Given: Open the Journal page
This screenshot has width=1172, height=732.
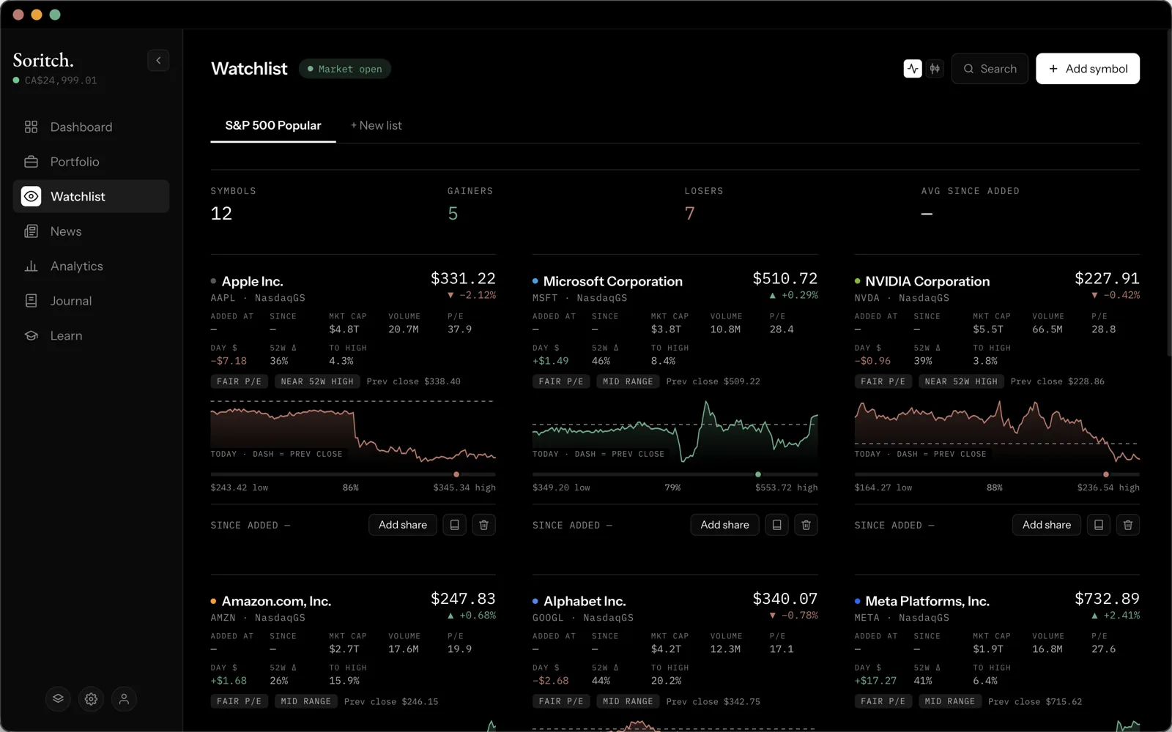Looking at the screenshot, I should pyautogui.click(x=91, y=301).
